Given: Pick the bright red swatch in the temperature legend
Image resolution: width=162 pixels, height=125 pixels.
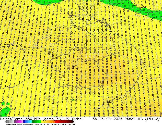Looking at the screenshot, I should (56, 122).
